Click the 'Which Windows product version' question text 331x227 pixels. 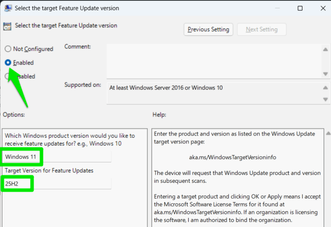(70, 140)
